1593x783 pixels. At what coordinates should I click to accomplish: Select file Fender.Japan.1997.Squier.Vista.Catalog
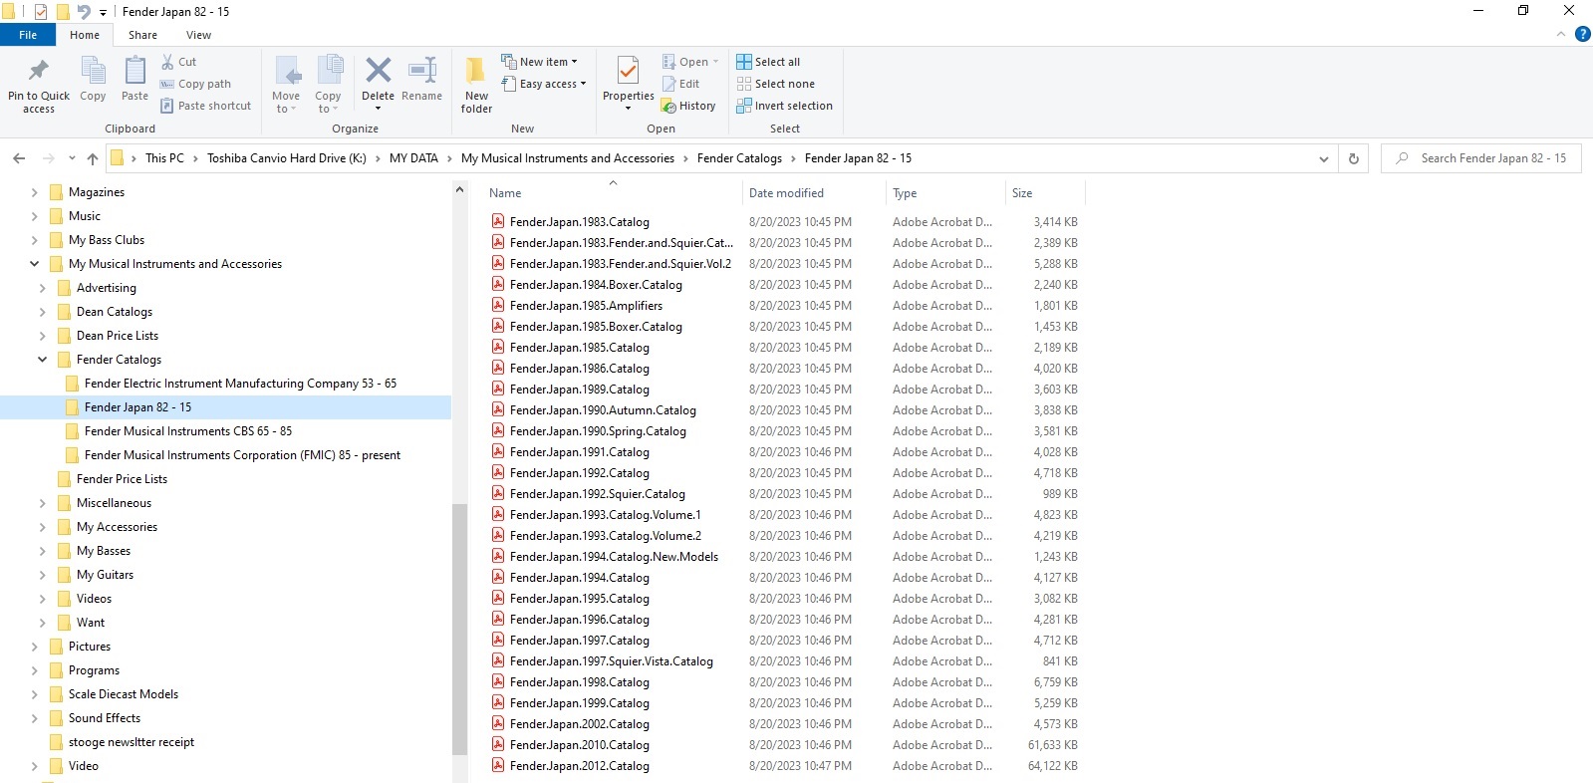click(611, 661)
